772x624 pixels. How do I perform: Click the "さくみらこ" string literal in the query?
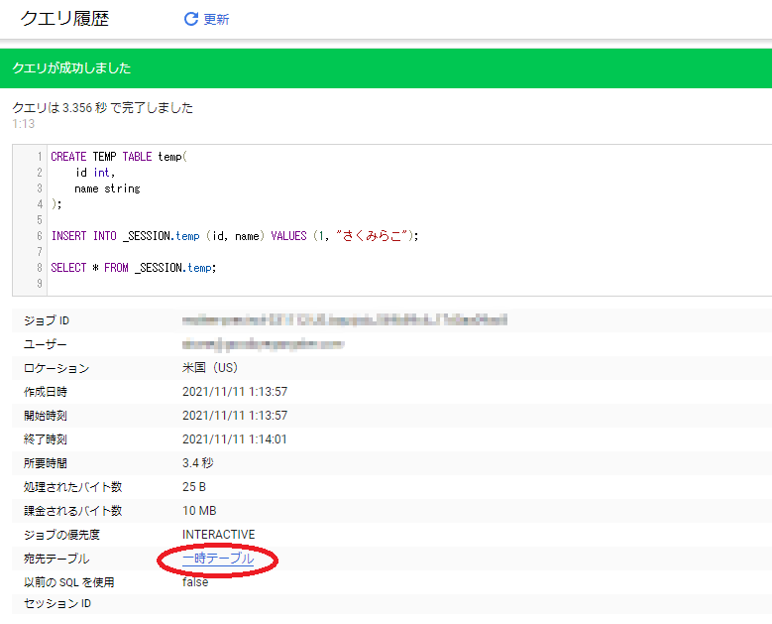[372, 236]
